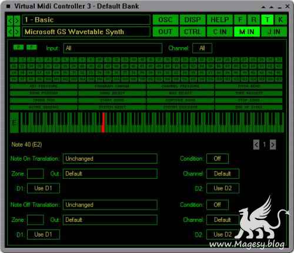
Task: Open the Note On Out Default dropdown
Action: click(x=110, y=174)
